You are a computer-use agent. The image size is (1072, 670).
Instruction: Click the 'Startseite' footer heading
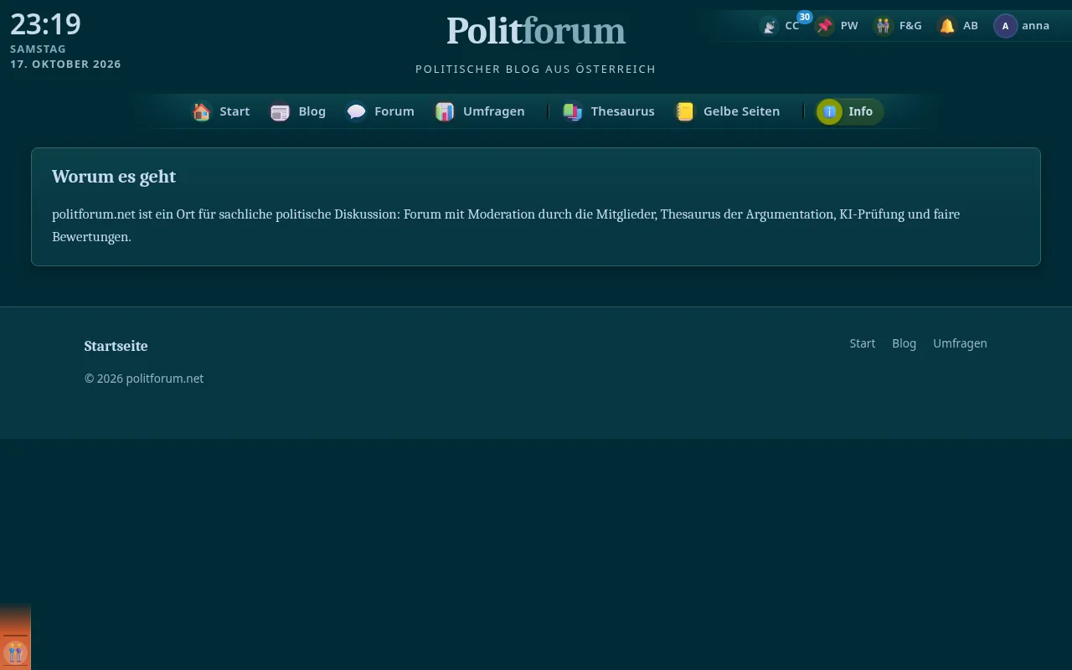tap(116, 346)
